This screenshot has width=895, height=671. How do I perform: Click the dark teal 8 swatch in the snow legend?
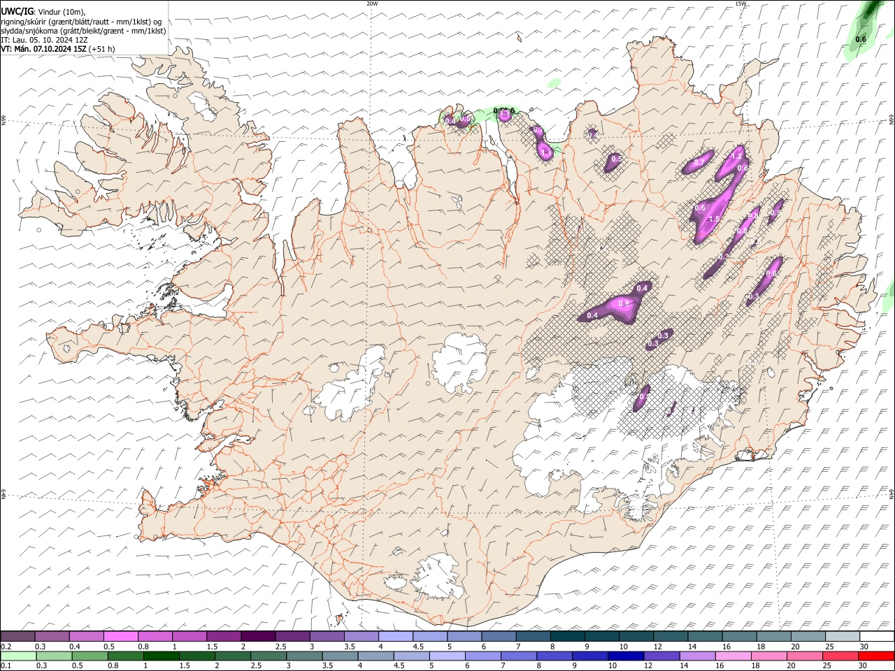tap(568, 636)
